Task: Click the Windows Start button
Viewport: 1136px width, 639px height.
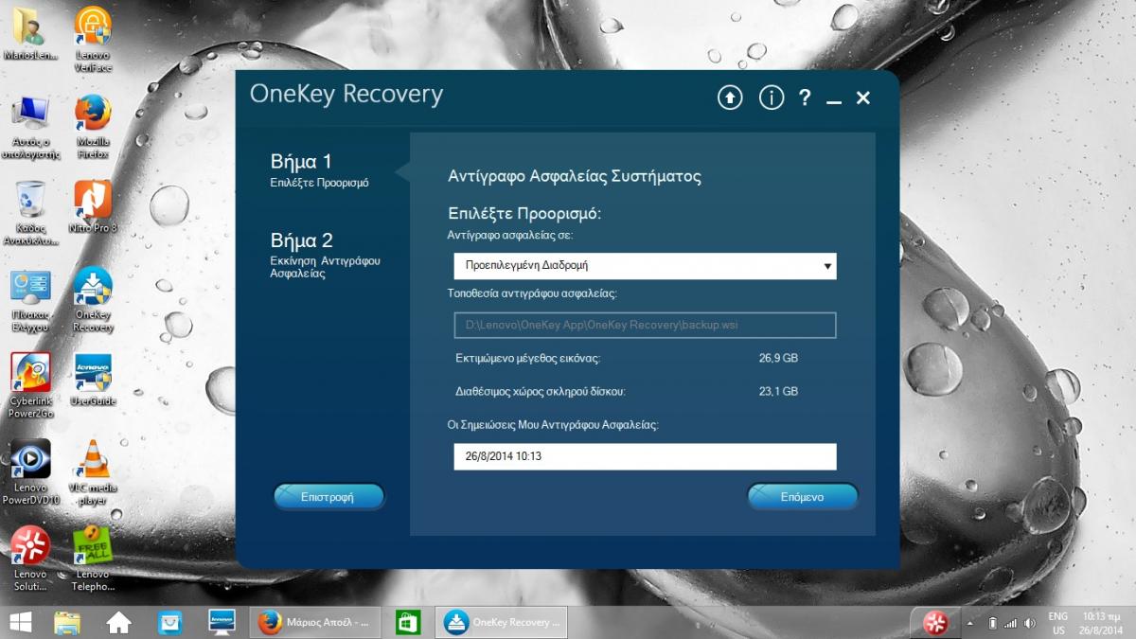Action: pyautogui.click(x=20, y=622)
